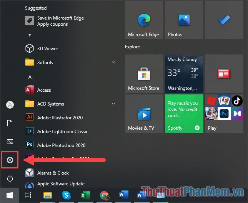
Task: Expand the ACD Systems folder chevron
Action: tap(113, 104)
